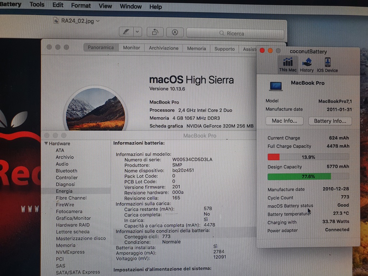Select Memoria in the Hardware sidebar list
The height and width of the screenshot is (276, 368).
coord(65,245)
